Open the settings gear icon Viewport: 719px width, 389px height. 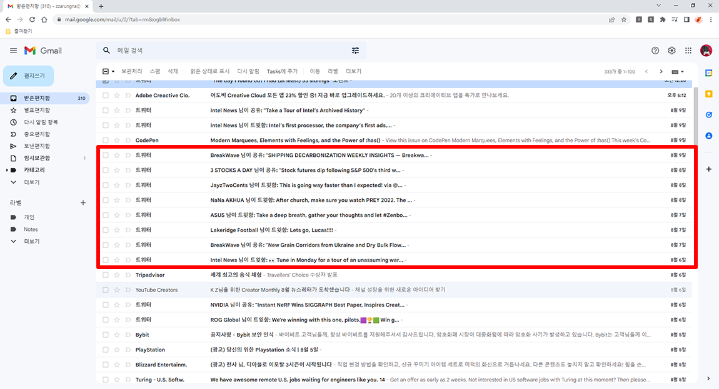[671, 51]
